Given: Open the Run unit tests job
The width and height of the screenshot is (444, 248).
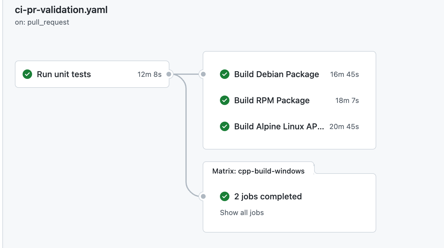Looking at the screenshot, I should [64, 74].
